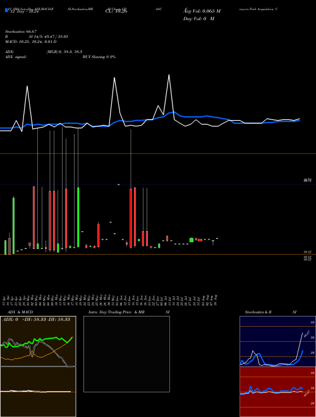
Task: Click the tall green candlestick in the main chart
Action: pyautogui.click(x=78, y=217)
